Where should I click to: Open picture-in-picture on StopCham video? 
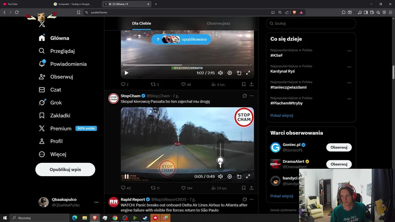click(239, 176)
